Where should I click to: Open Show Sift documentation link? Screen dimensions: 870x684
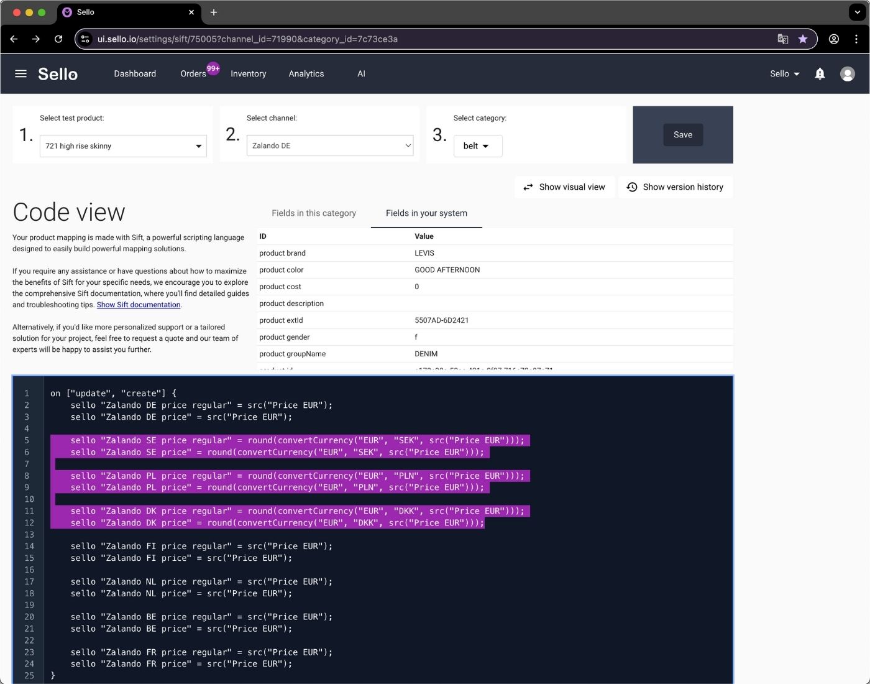139,305
